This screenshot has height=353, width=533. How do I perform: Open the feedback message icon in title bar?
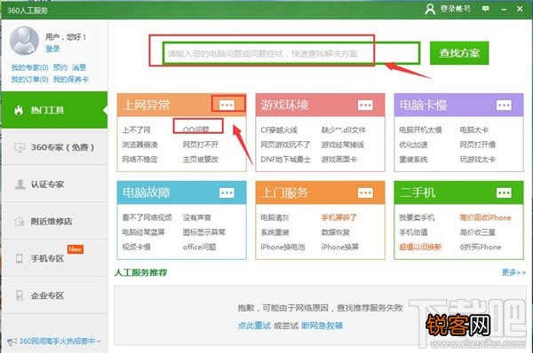[486, 9]
